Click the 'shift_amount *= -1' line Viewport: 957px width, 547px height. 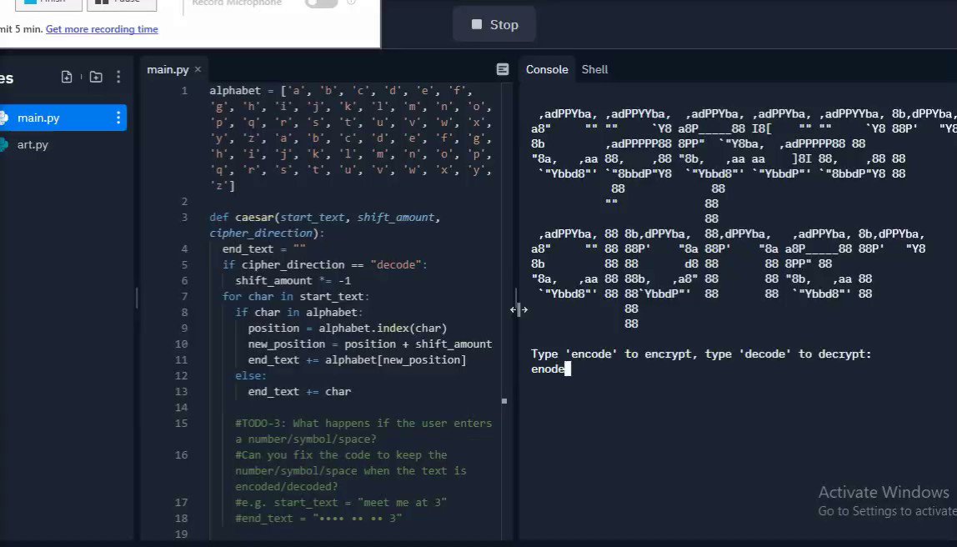[293, 281]
